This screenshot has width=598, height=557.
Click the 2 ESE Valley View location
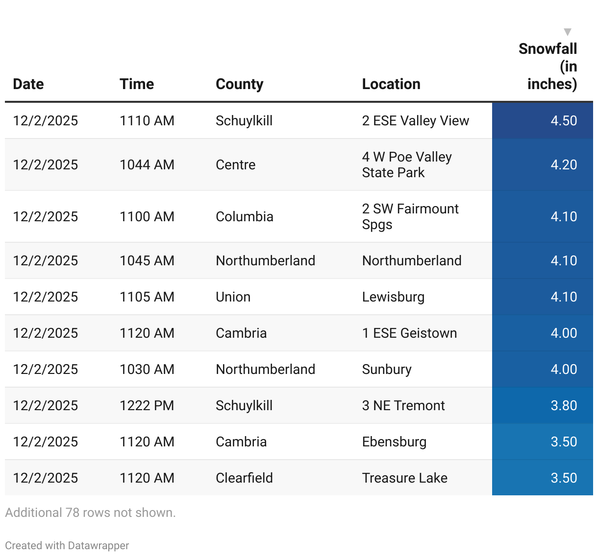tap(415, 121)
